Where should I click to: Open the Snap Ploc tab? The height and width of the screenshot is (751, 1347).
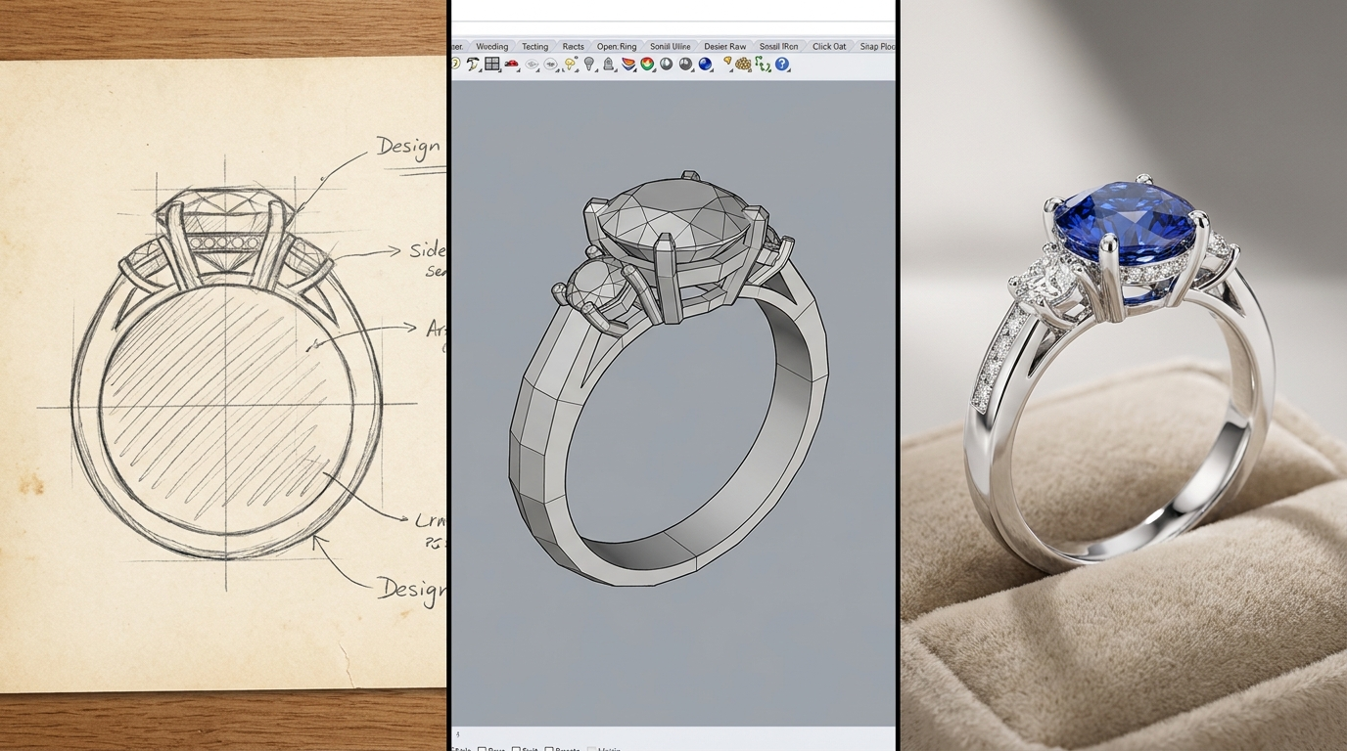(x=877, y=46)
